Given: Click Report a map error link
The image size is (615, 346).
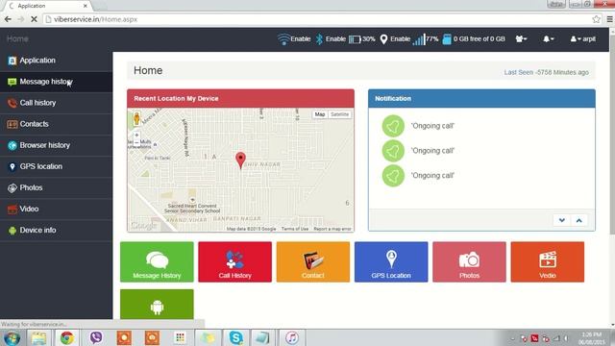Looking at the screenshot, I should click(332, 229).
